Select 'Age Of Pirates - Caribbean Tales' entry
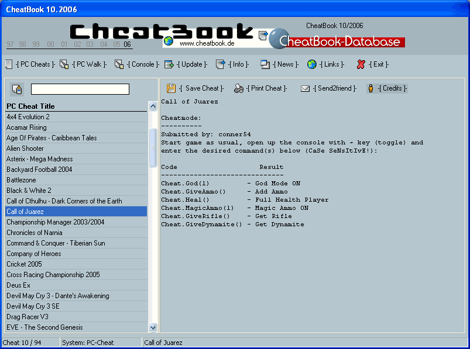Viewport: 470px width, 349px height. click(76, 138)
